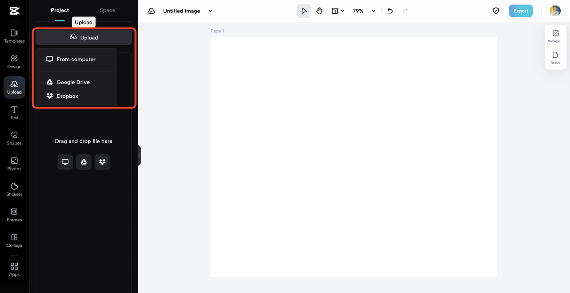Image resolution: width=570 pixels, height=293 pixels.
Task: Open the user profile avatar
Action: click(555, 11)
